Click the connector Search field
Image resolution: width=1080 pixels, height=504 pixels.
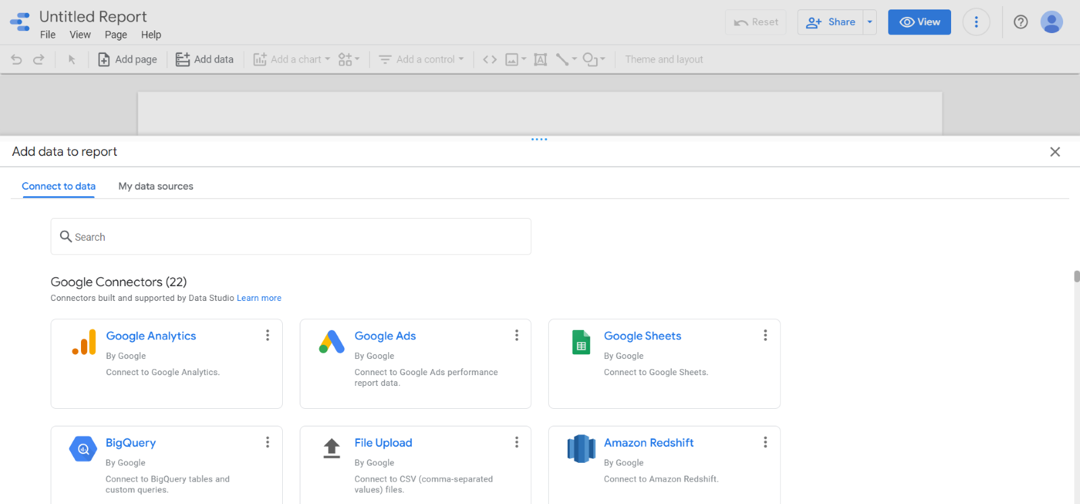(x=291, y=237)
